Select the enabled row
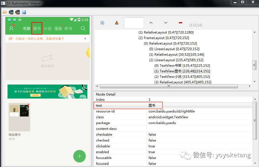259x167 pixels. tap(173, 152)
